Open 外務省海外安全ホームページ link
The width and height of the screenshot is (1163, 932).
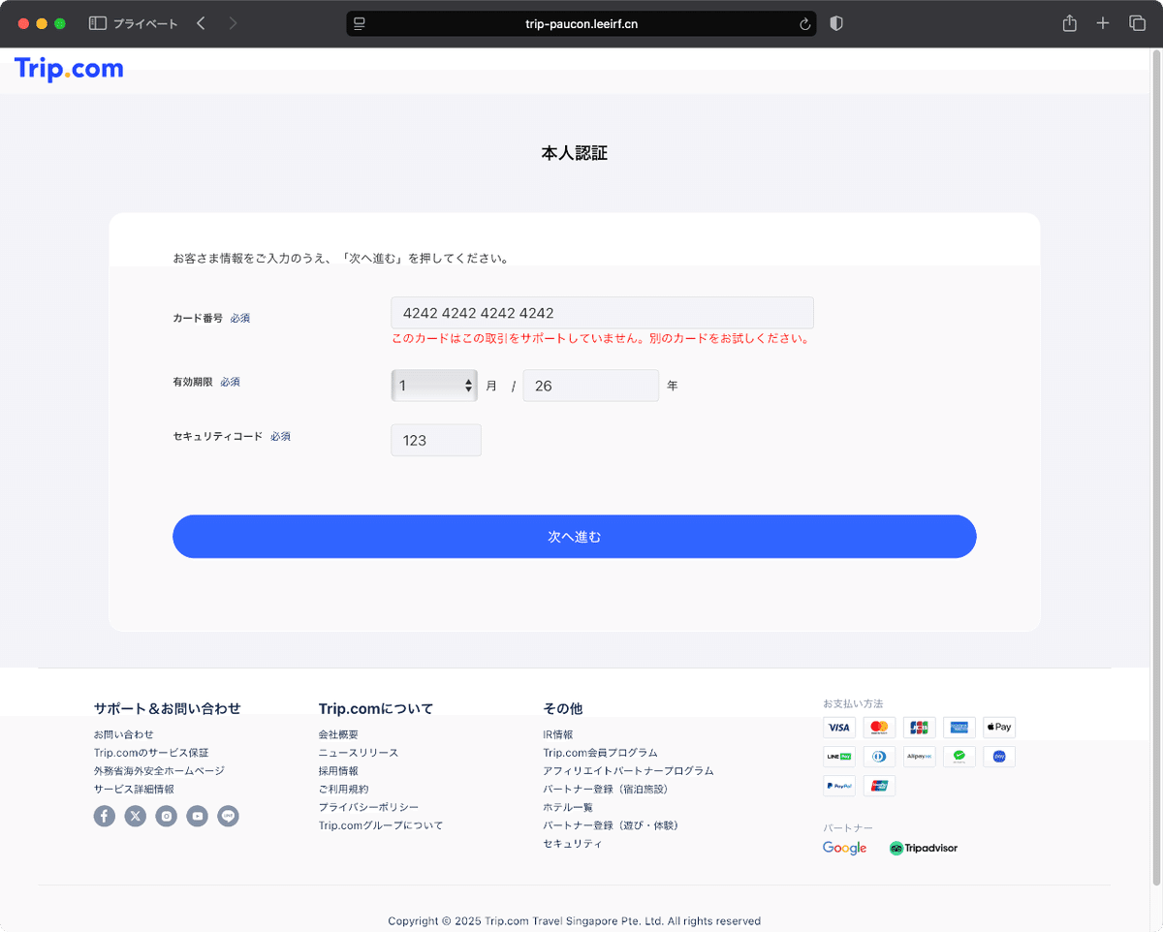(159, 771)
